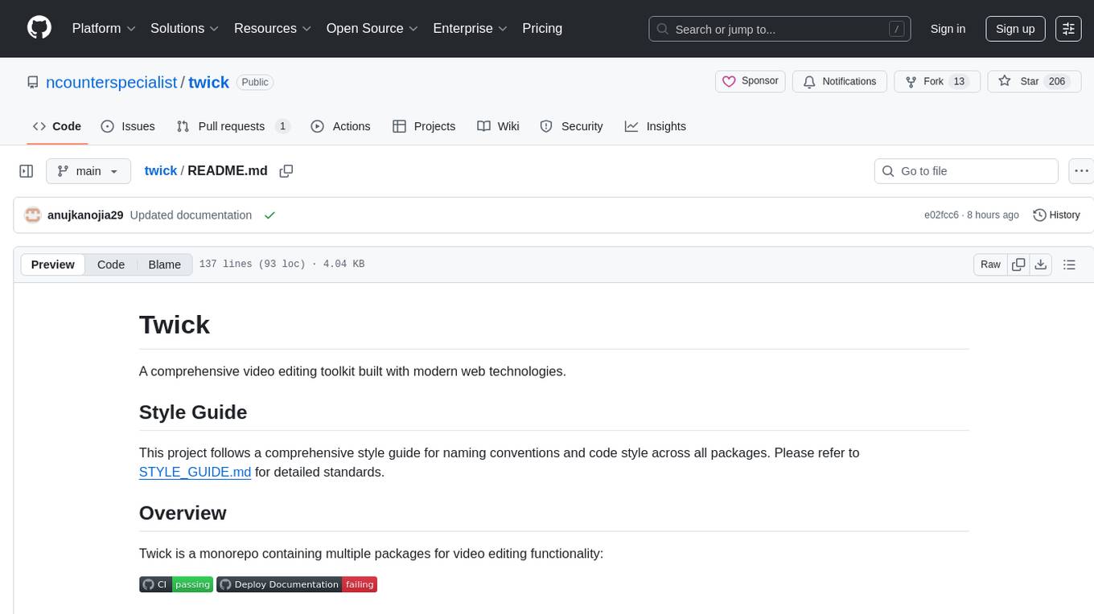This screenshot has width=1094, height=614.
Task: Open the Pull requests tab
Action: [x=232, y=126]
